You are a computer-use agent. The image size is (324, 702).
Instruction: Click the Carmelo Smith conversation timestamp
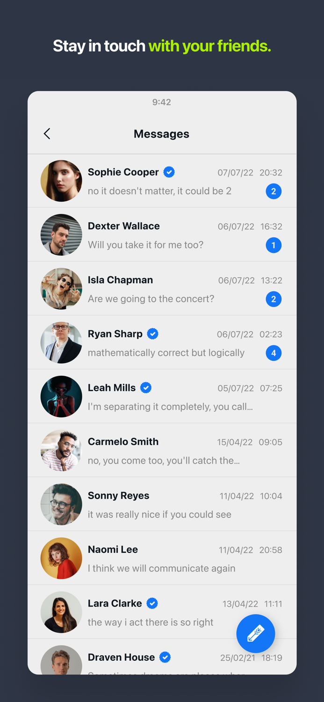tap(250, 442)
